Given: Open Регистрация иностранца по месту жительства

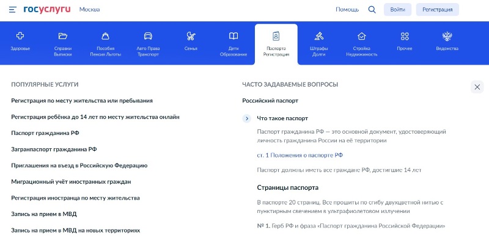Looking at the screenshot, I should tap(75, 198).
